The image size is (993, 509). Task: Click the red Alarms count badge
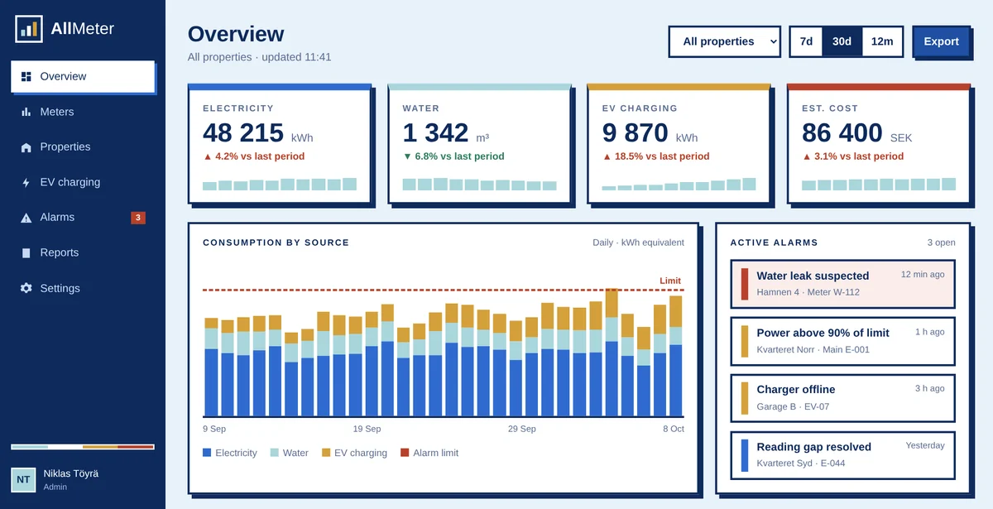pos(138,218)
